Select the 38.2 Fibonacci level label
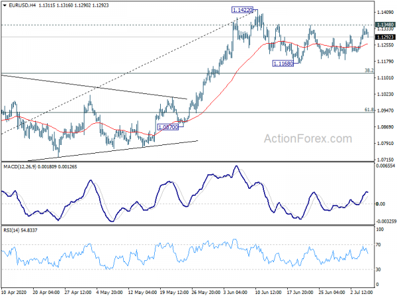This screenshot has width=397, height=298. point(369,70)
